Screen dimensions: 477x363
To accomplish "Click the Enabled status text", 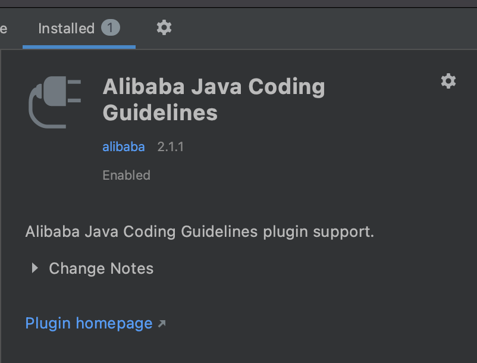I will click(126, 175).
